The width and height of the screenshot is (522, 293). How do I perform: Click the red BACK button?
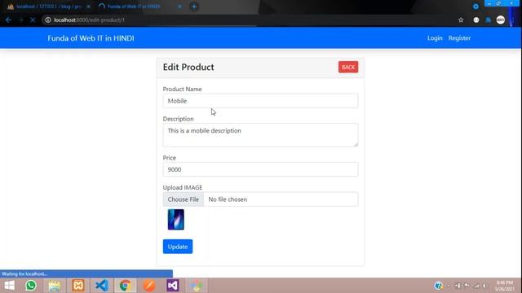click(348, 67)
